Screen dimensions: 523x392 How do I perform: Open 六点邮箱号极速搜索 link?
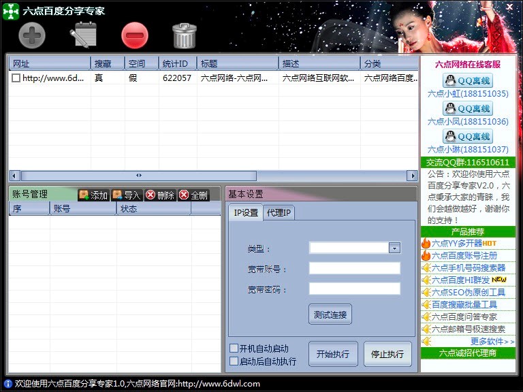pyautogui.click(x=469, y=329)
